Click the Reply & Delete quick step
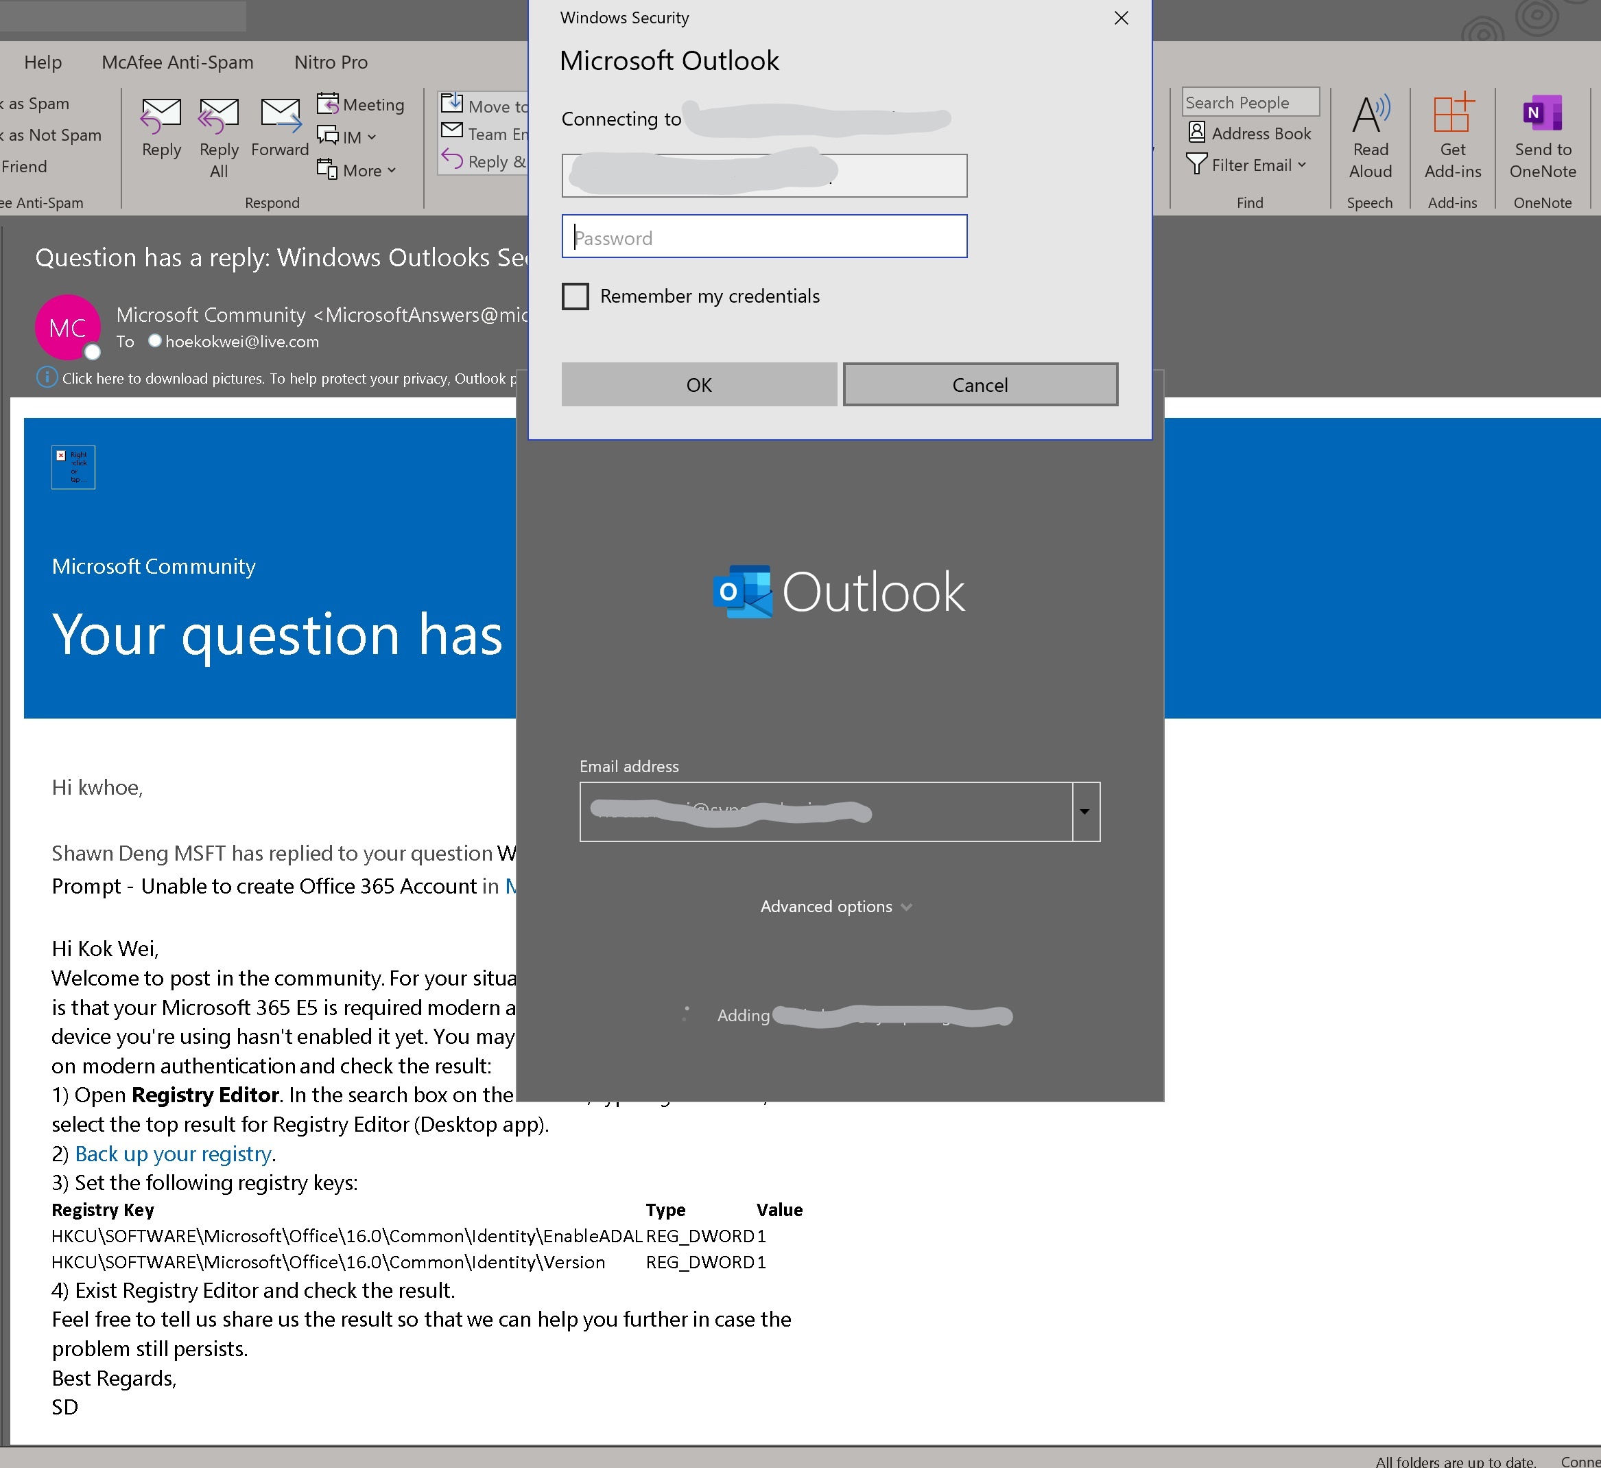The width and height of the screenshot is (1601, 1468). coord(484,161)
